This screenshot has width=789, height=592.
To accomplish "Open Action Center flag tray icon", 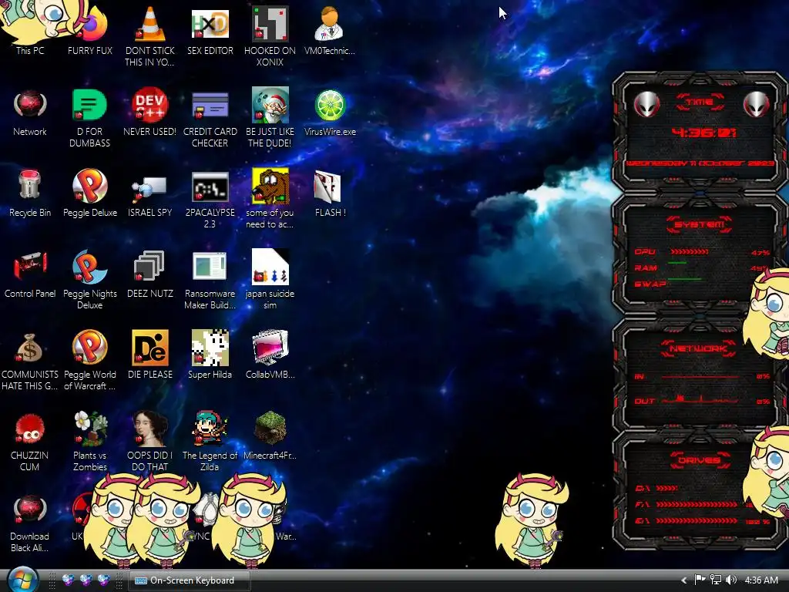I will point(700,580).
